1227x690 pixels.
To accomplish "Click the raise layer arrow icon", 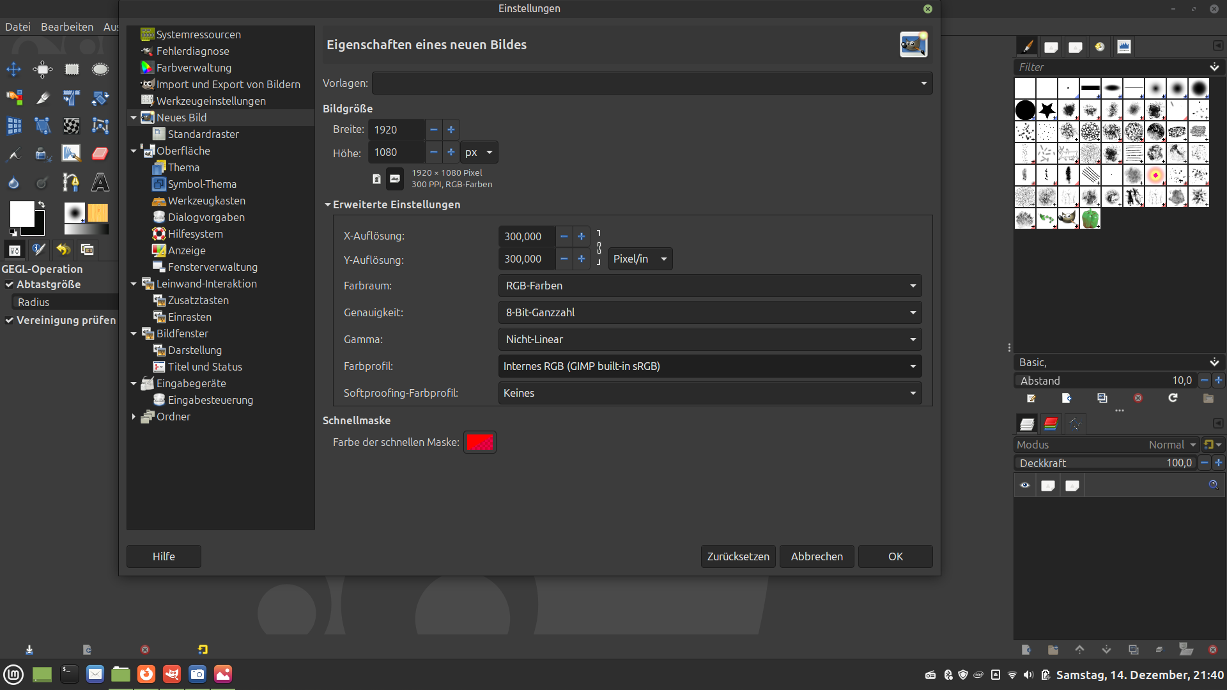I will pos(1079,650).
